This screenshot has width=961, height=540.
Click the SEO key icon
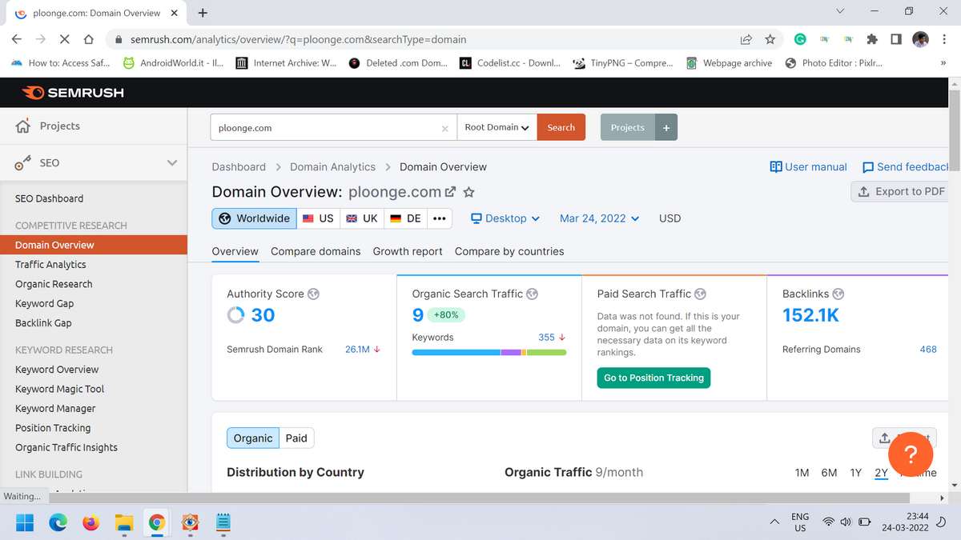click(x=23, y=163)
